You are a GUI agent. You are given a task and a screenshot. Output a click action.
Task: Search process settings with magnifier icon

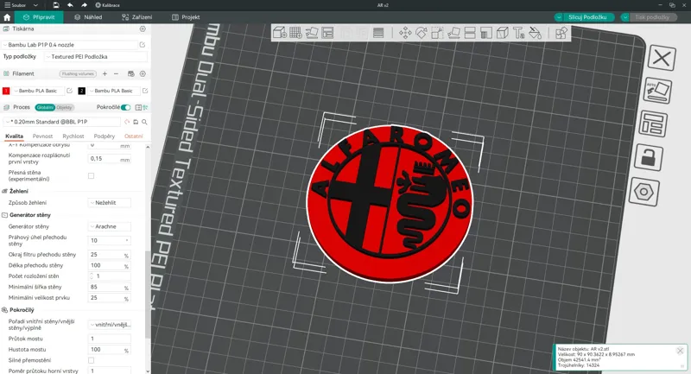pos(144,122)
